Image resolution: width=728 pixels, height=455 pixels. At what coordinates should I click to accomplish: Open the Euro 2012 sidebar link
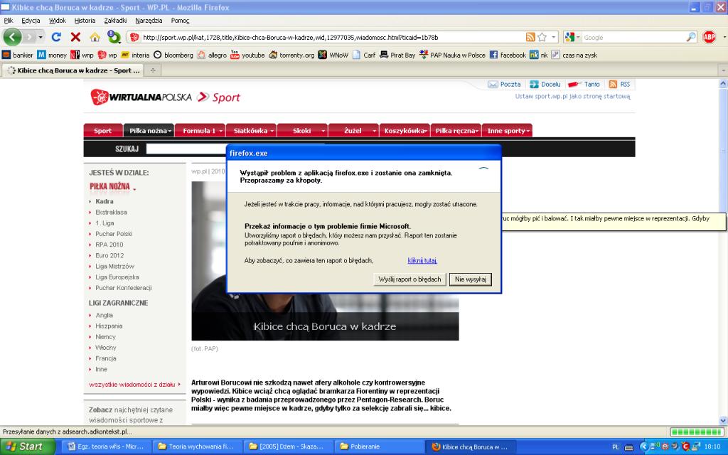pyautogui.click(x=109, y=255)
